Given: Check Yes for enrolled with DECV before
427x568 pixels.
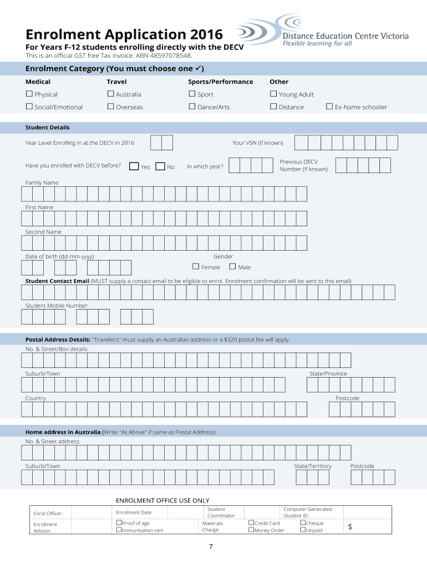Looking at the screenshot, I should pyautogui.click(x=134, y=166).
